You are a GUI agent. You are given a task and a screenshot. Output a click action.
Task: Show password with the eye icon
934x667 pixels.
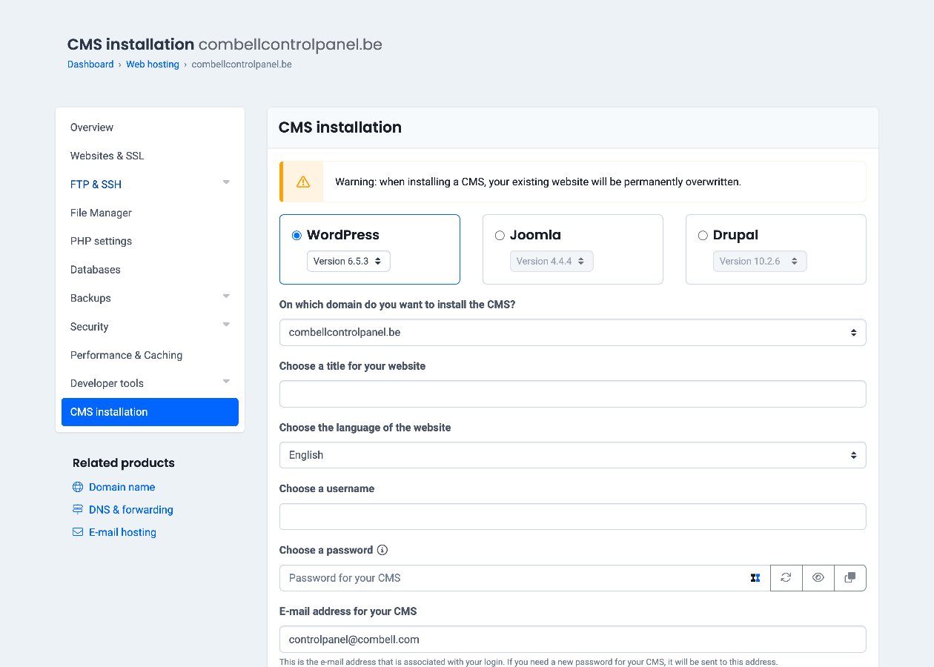tap(818, 578)
